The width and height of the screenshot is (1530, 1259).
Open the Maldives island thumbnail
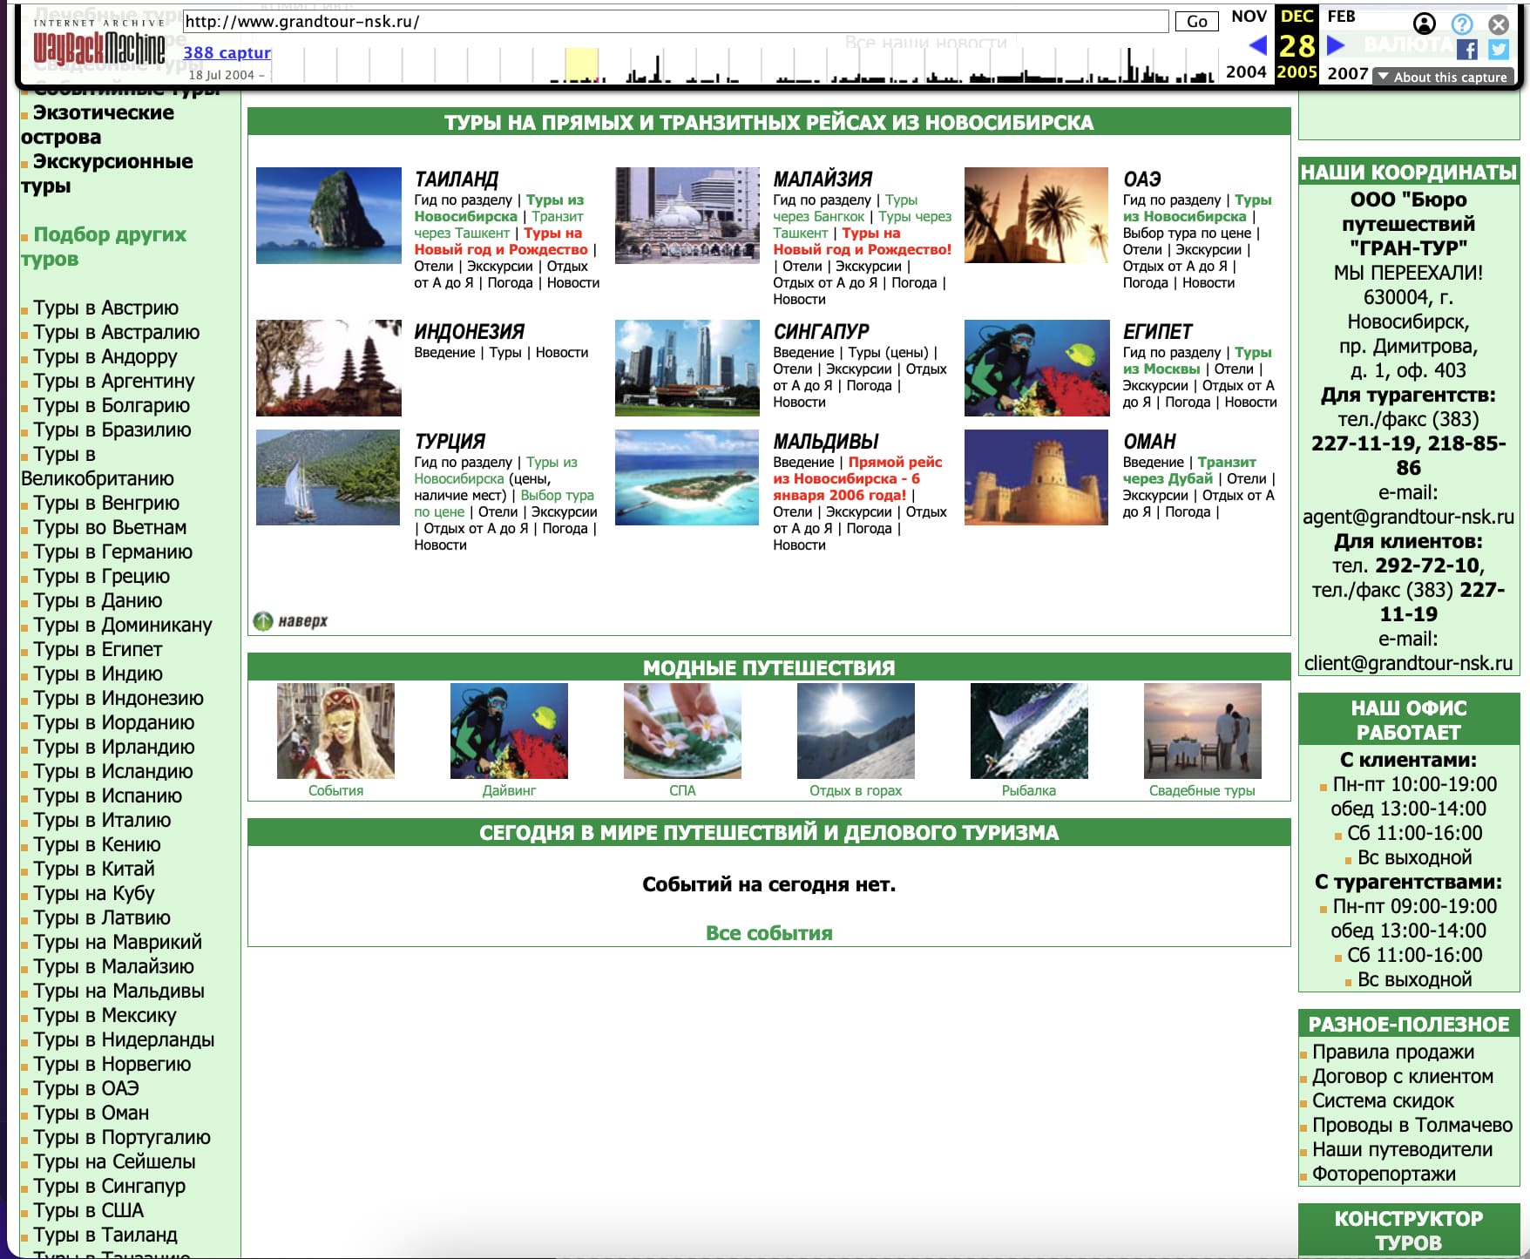(687, 477)
